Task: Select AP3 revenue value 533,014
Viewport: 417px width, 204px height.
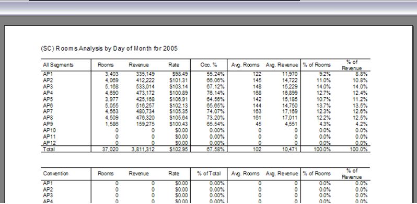Action: [145, 86]
